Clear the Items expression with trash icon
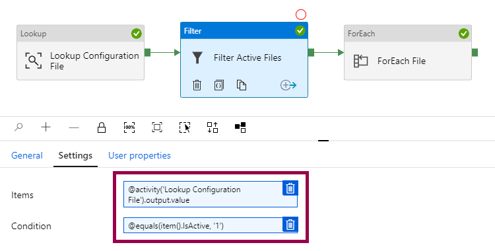Image resolution: width=495 pixels, height=251 pixels. 290,188
